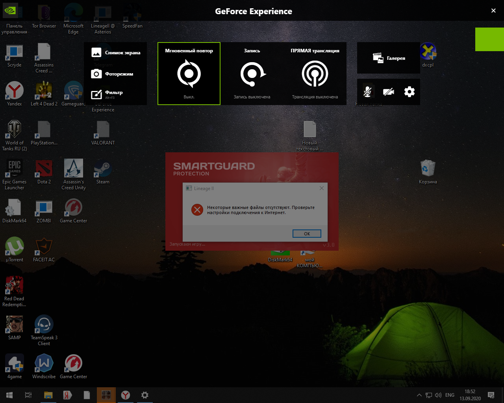
Task: Select Red Dead Redemption desktop shortcut
Action: coord(15,292)
